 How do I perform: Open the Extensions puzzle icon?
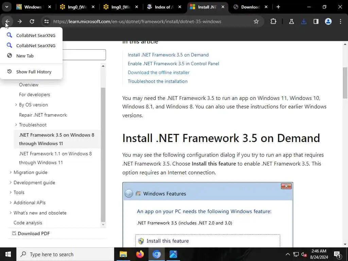(274, 21)
